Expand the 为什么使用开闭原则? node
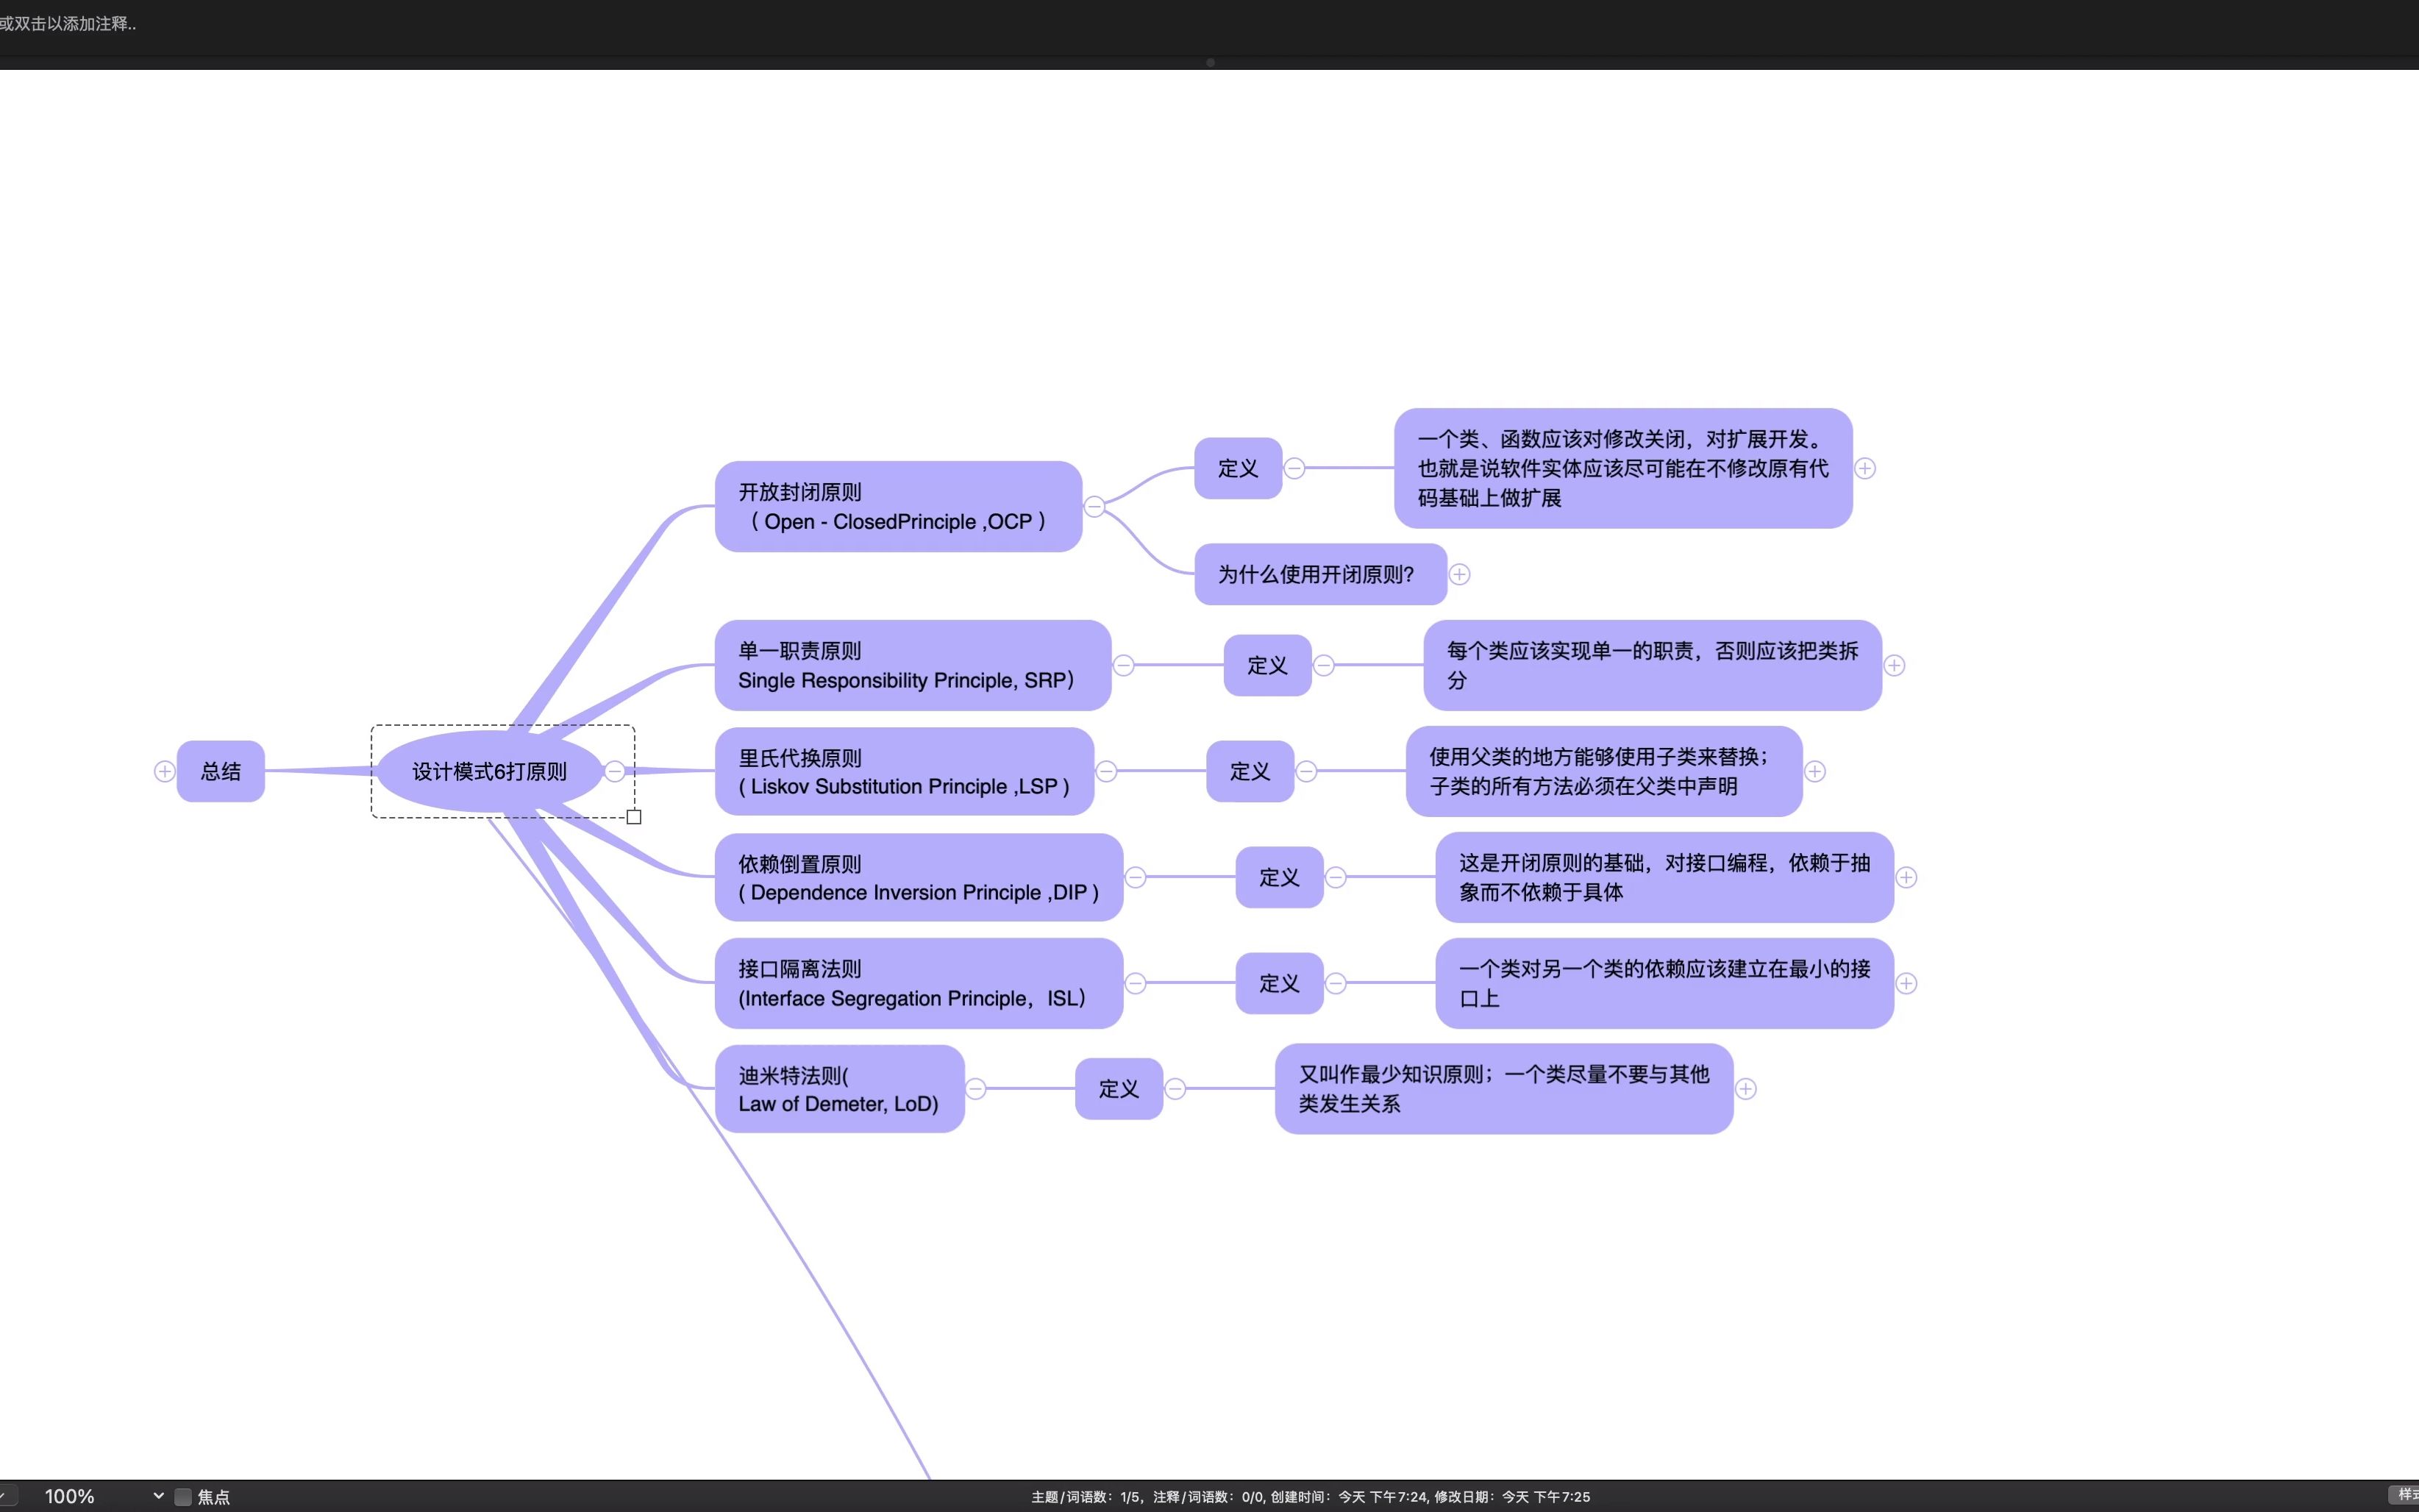 1460,574
